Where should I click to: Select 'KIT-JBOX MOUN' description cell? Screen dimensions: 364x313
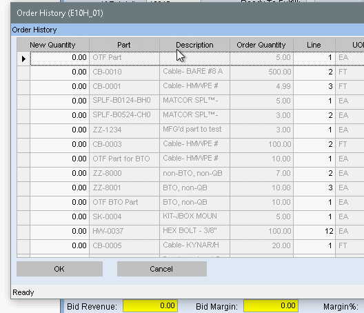(x=195, y=218)
